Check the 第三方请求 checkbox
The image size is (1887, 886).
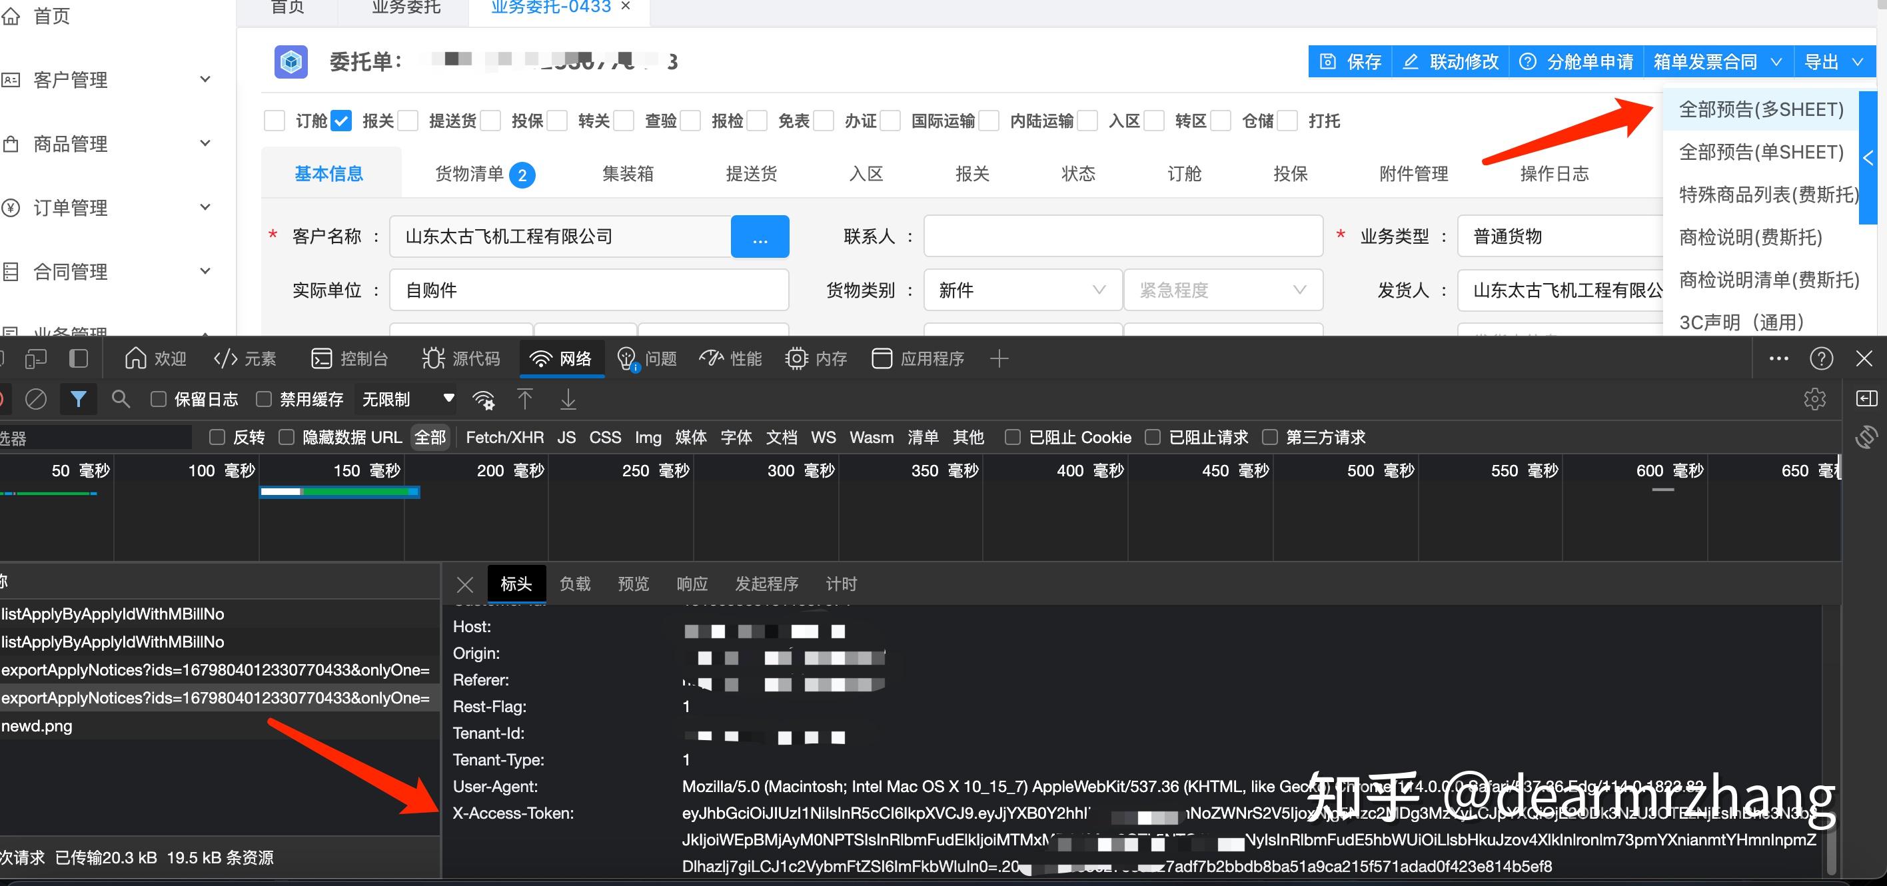coord(1270,437)
